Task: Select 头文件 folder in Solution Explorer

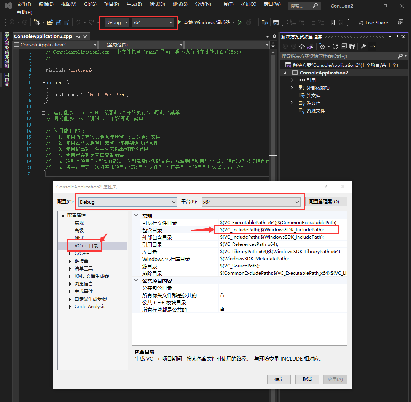Action: 314,95
